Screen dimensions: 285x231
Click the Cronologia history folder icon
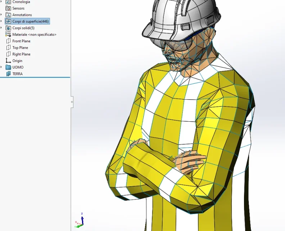pyautogui.click(x=8, y=2)
